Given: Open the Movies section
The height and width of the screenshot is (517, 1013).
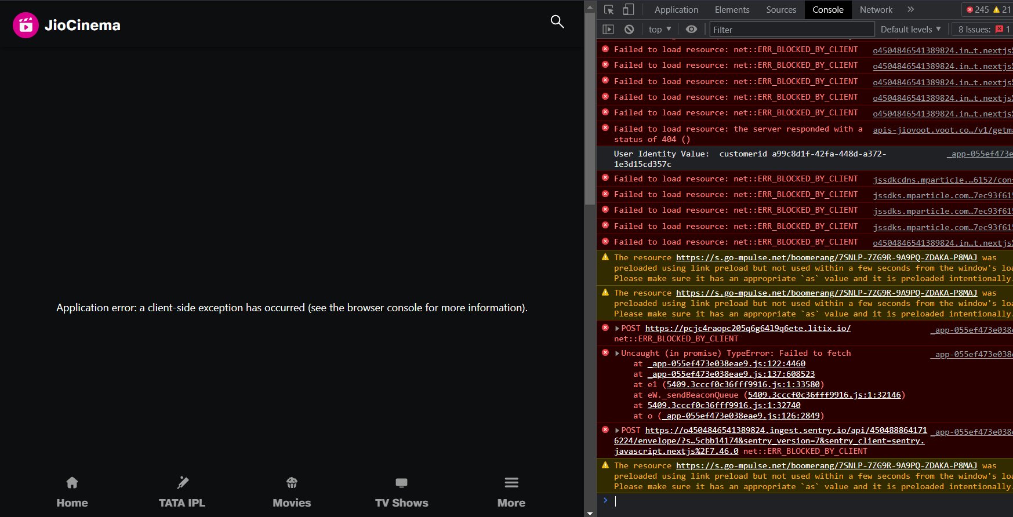Looking at the screenshot, I should (x=292, y=492).
